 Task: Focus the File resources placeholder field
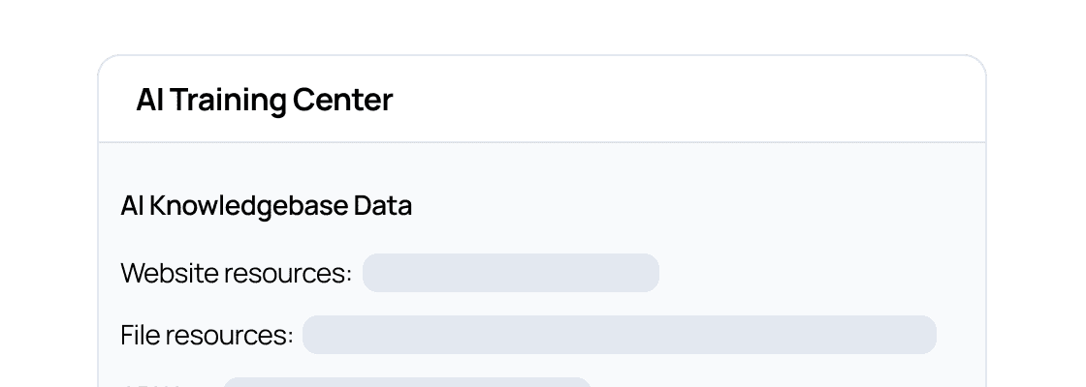click(619, 335)
